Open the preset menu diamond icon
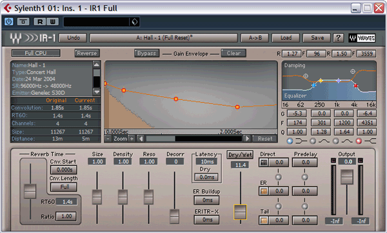This screenshot has height=233, width=387. coord(135,22)
